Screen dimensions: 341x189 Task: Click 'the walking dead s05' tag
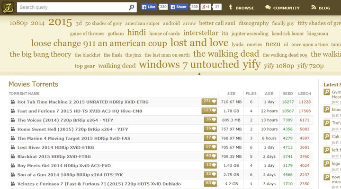[285, 55]
